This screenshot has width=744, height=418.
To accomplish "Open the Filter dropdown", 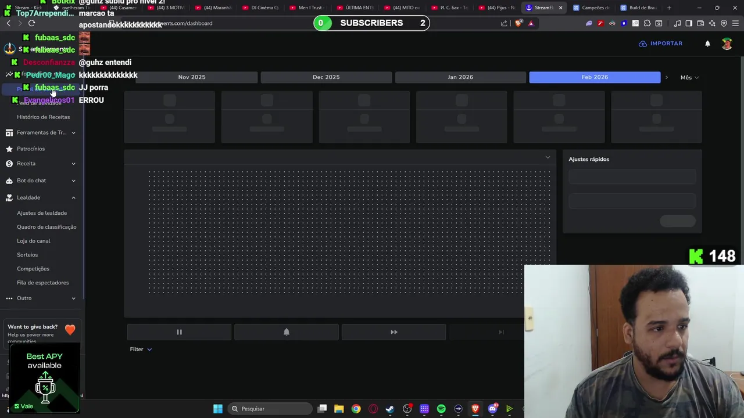I will coord(141,349).
